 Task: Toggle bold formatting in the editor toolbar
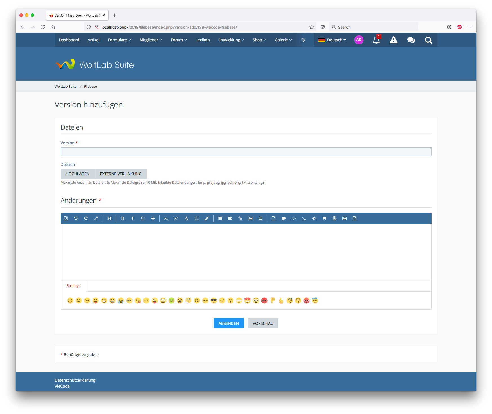[122, 218]
